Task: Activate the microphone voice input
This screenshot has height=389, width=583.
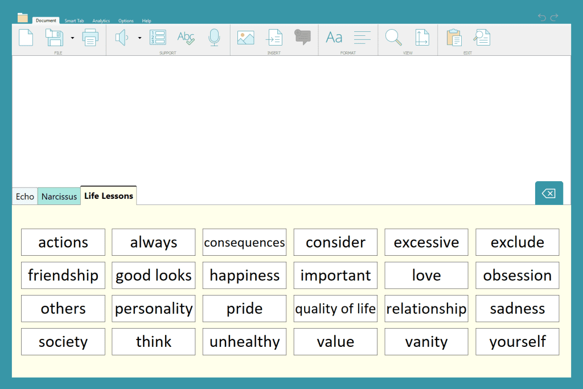Action: point(214,38)
